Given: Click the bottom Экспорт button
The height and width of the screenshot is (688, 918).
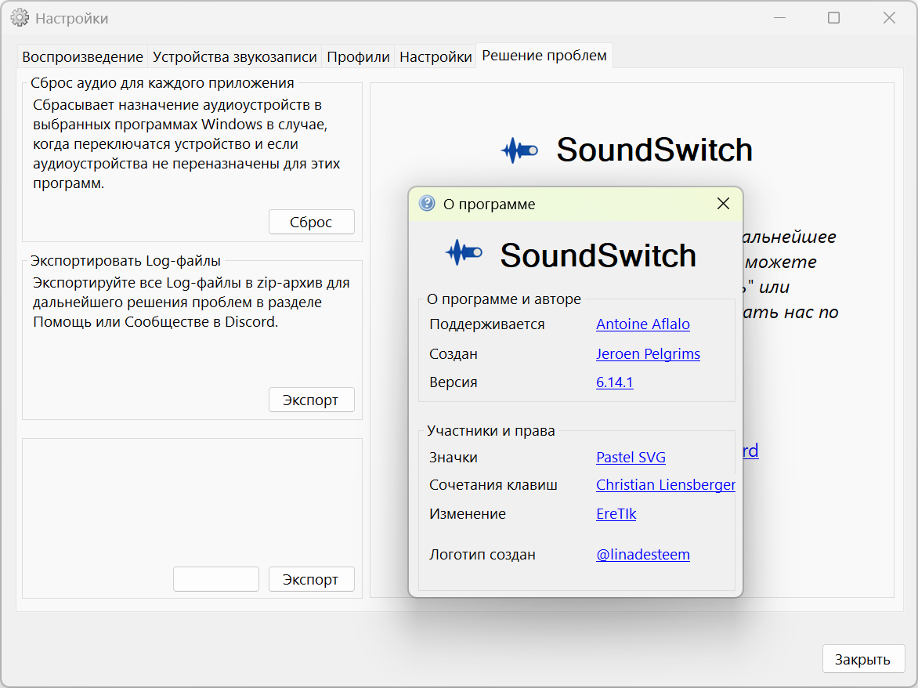Looking at the screenshot, I should [x=312, y=579].
